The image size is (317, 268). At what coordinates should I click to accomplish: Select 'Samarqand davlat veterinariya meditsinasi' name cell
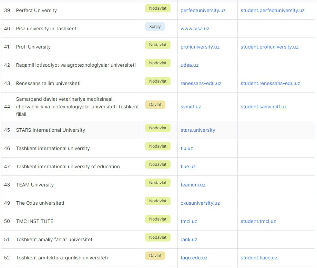click(x=78, y=107)
